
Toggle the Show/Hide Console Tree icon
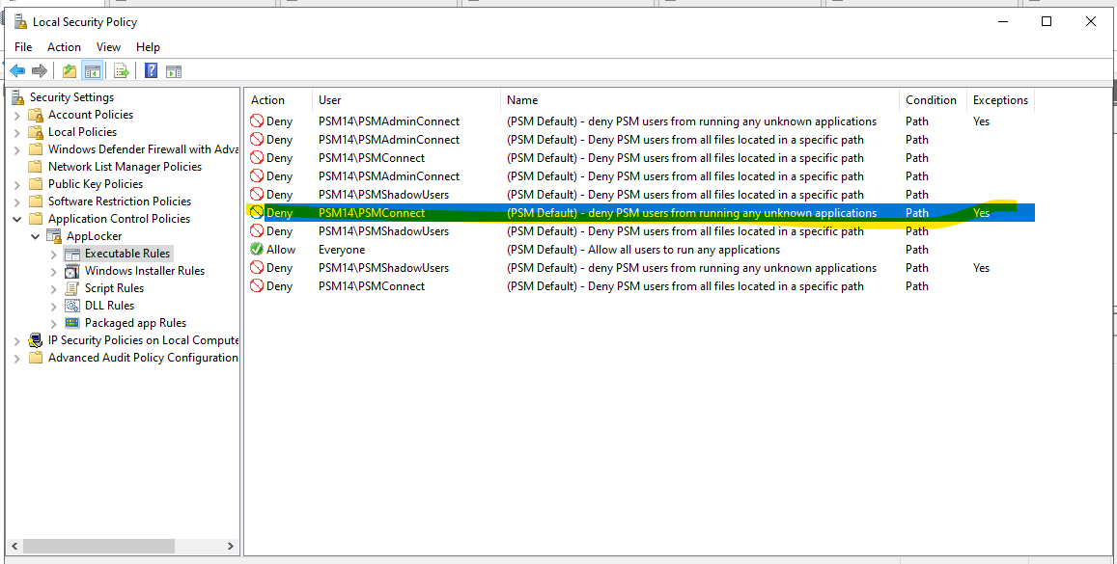[x=92, y=69]
